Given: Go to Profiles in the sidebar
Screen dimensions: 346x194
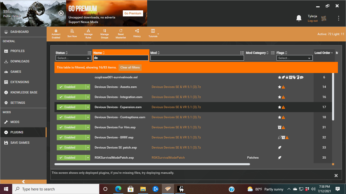Looking at the screenshot, I should click(23, 51).
